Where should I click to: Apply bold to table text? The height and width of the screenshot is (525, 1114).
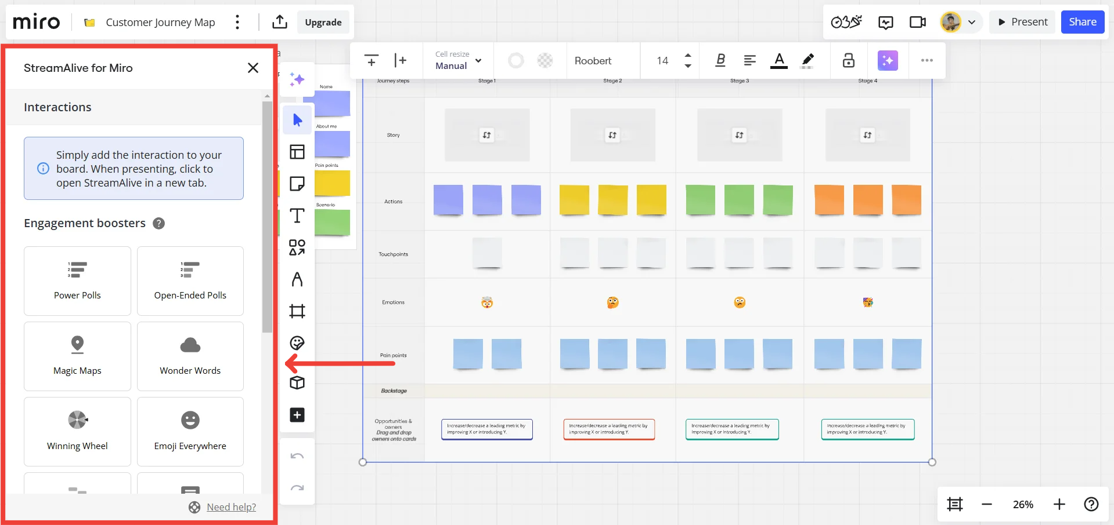[x=720, y=60]
